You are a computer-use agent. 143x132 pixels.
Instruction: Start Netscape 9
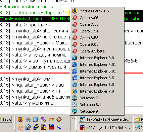pos(97,111)
